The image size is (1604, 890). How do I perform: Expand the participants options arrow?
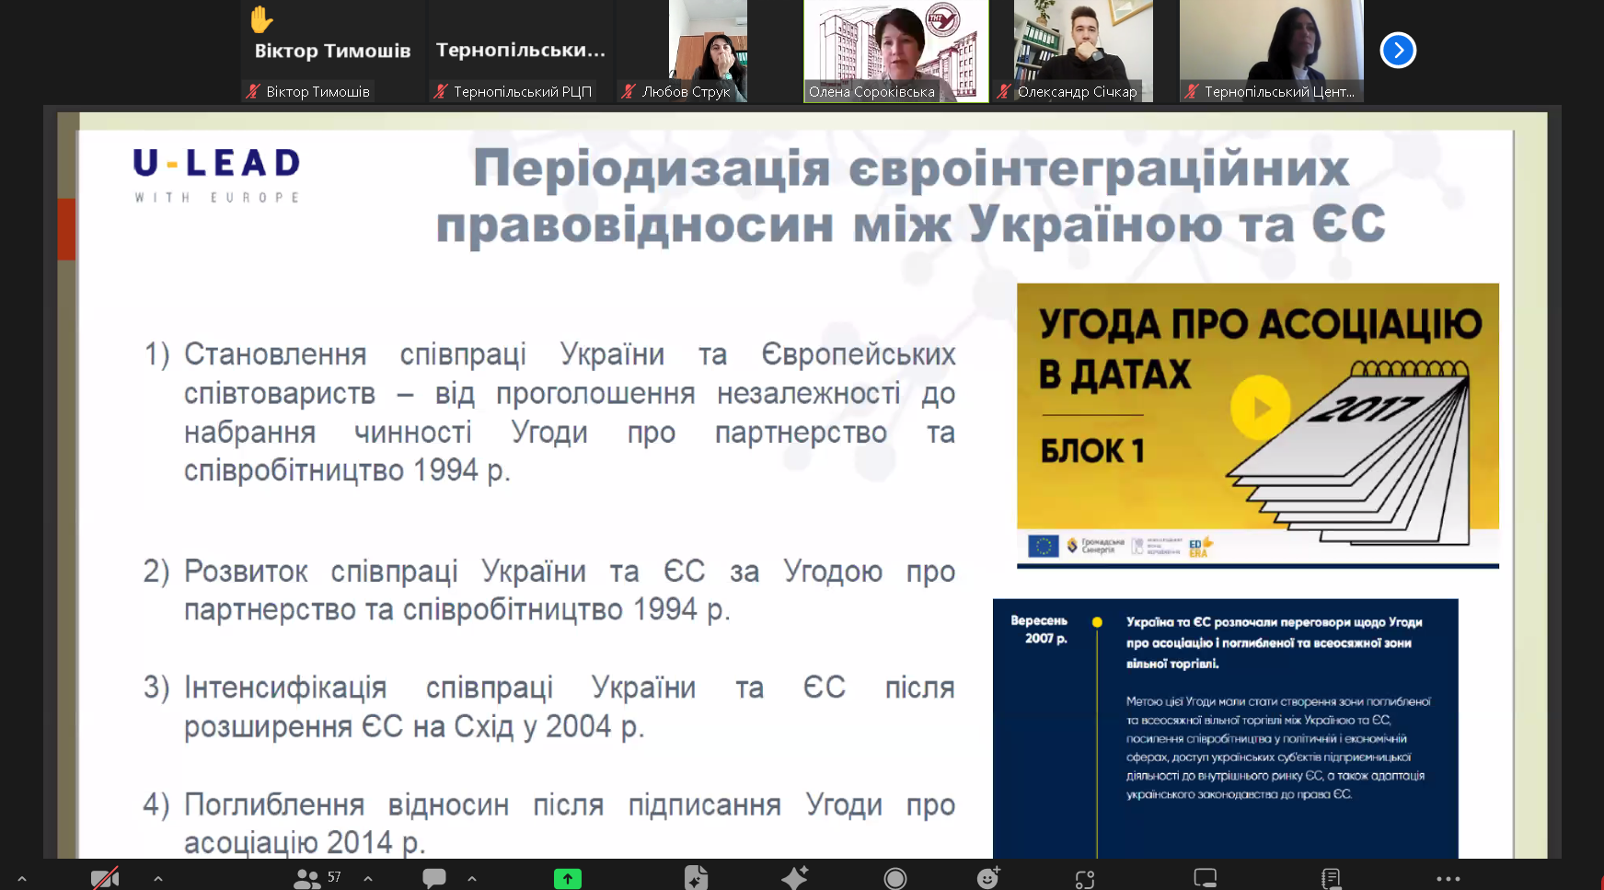point(368,878)
